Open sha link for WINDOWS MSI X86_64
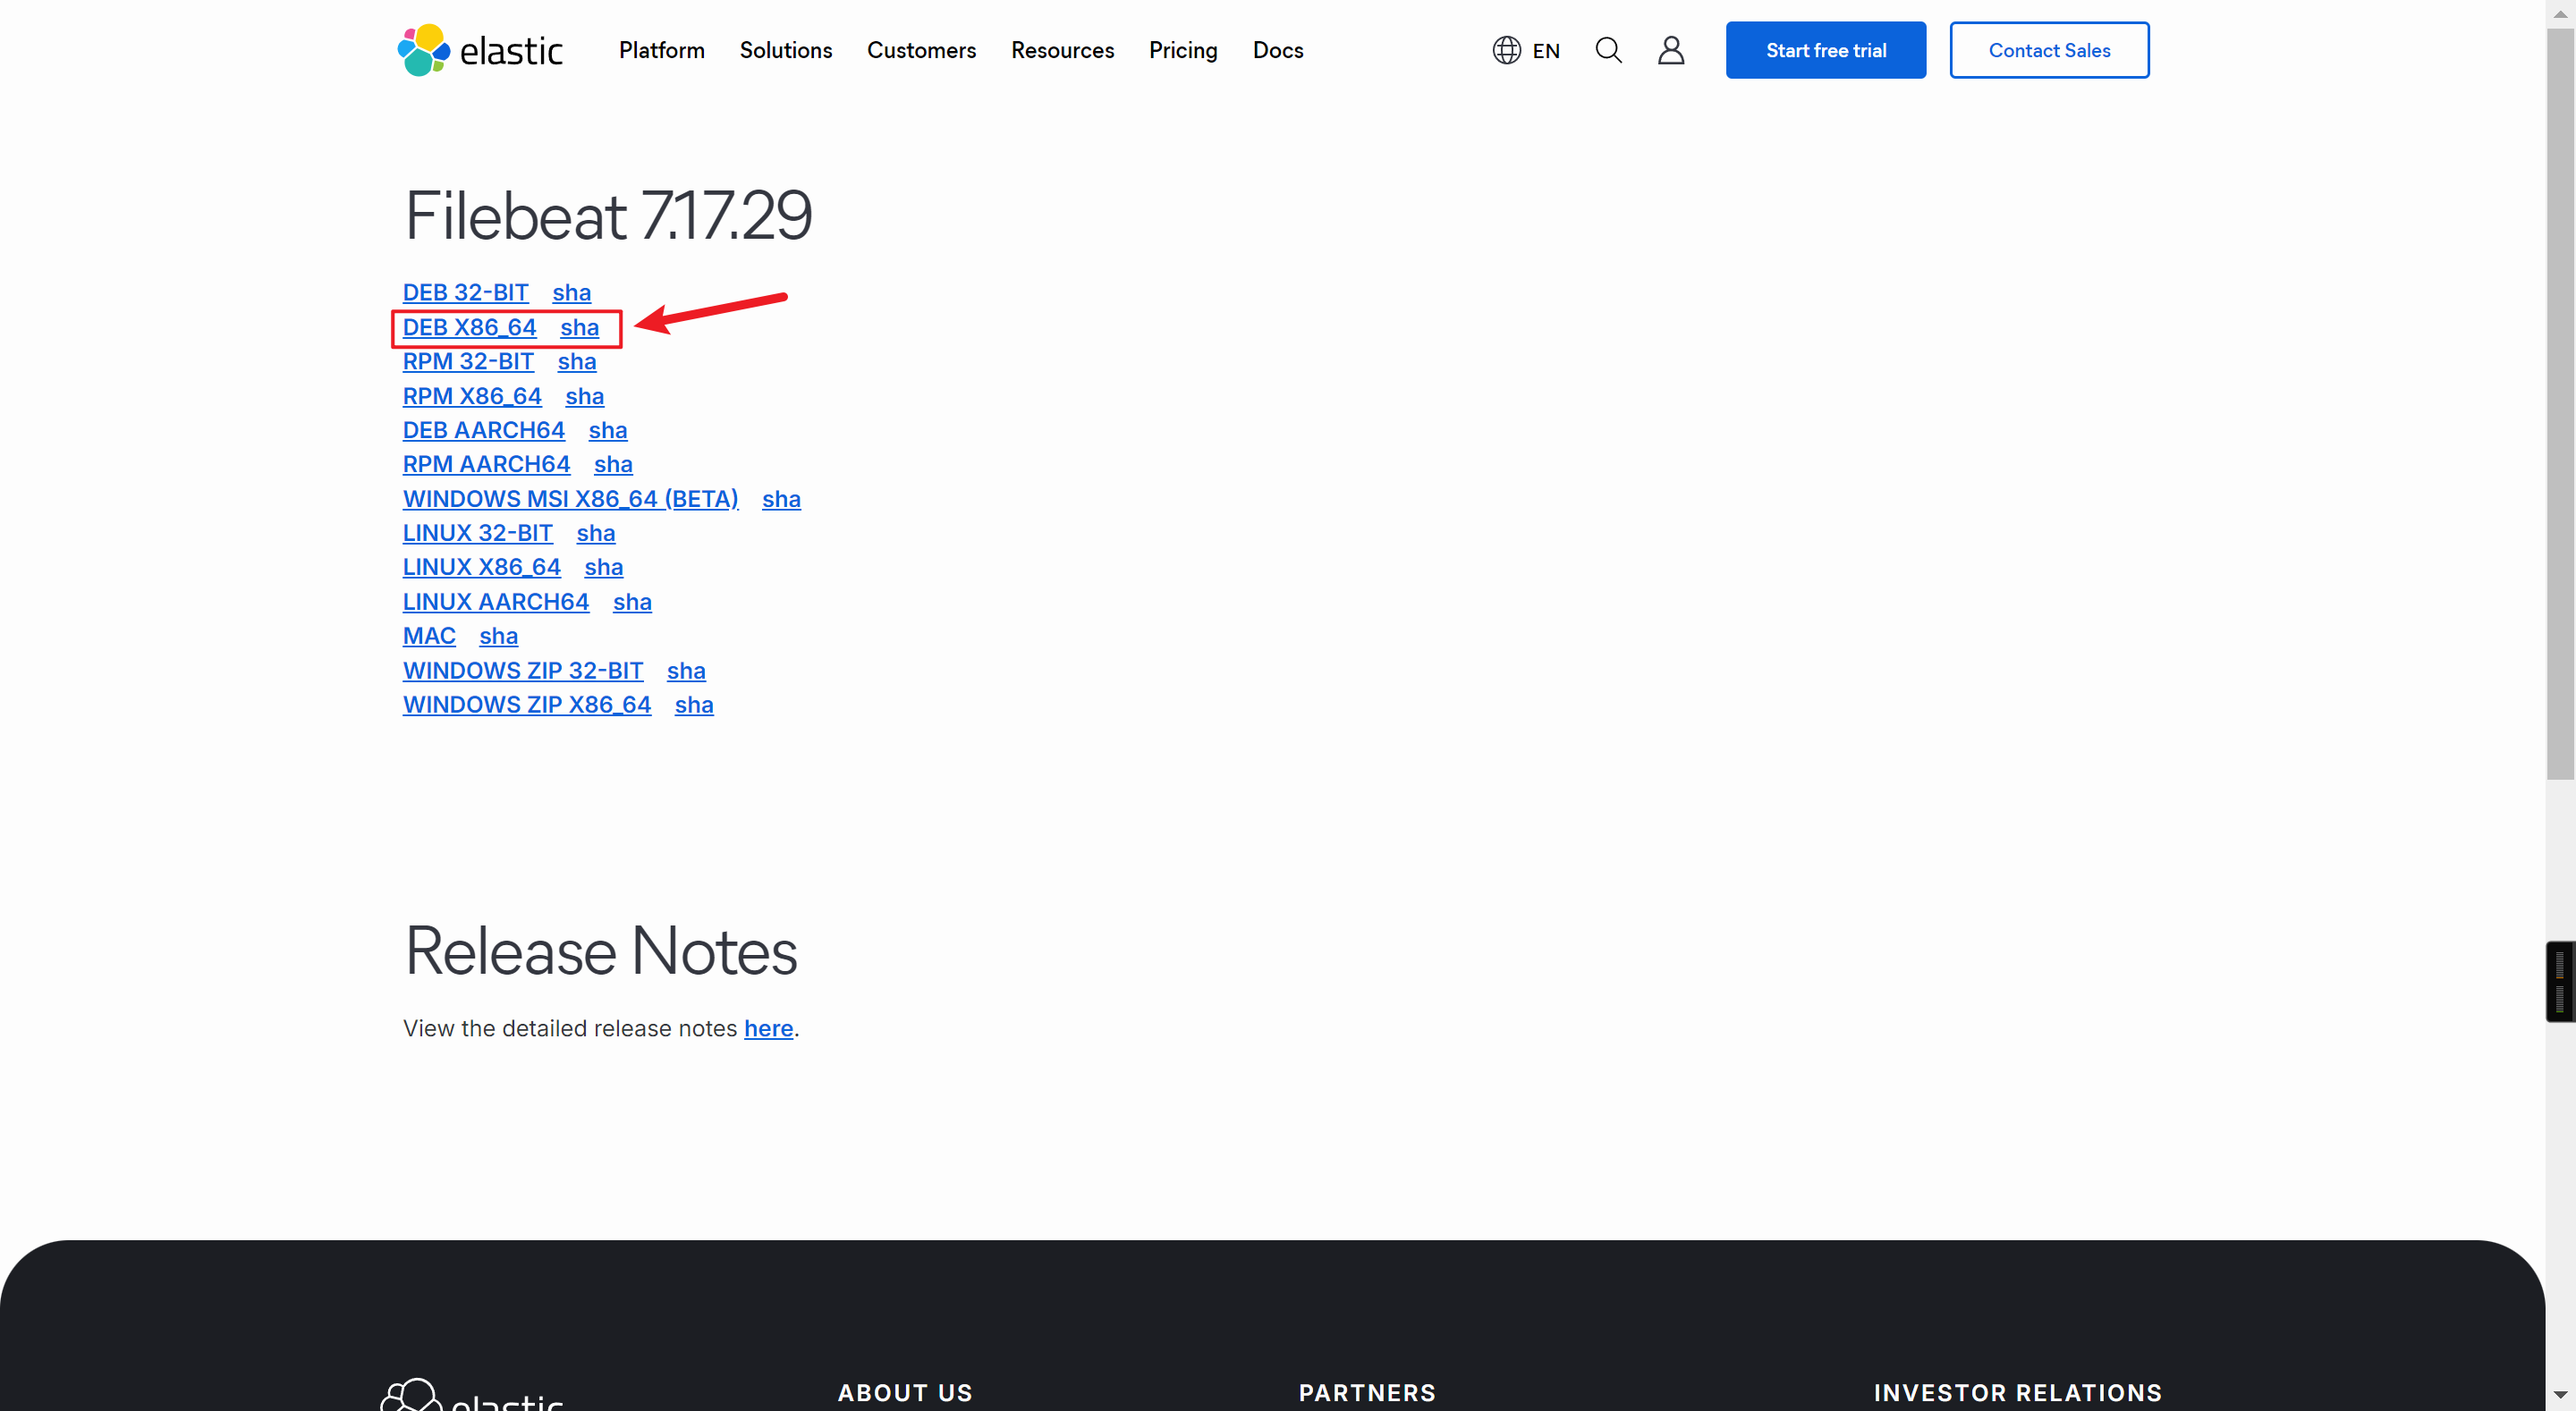The image size is (2576, 1411). 782,500
